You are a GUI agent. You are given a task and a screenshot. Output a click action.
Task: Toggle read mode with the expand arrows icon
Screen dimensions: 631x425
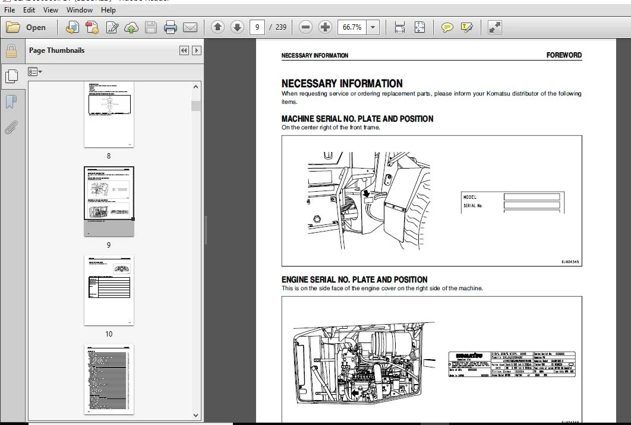[494, 27]
